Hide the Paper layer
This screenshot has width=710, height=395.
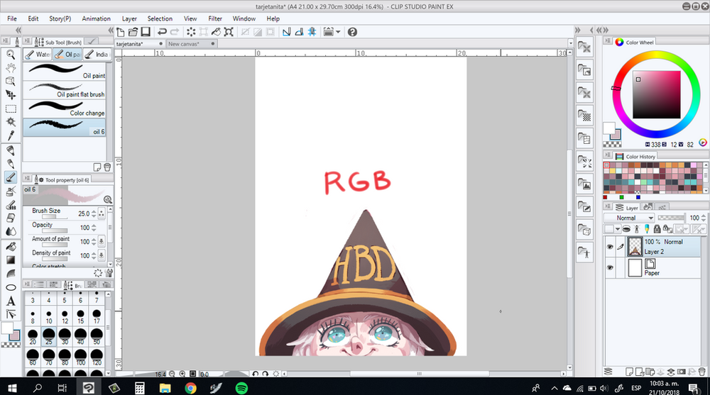(610, 267)
